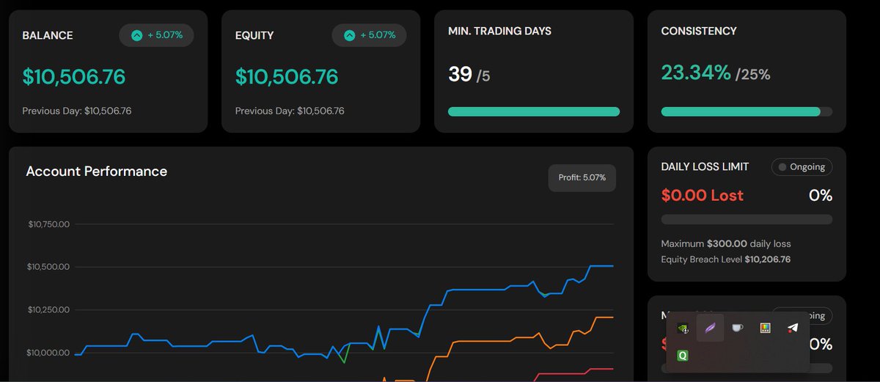
Task: Click the Balance value $10,506.76
Action: tap(74, 77)
